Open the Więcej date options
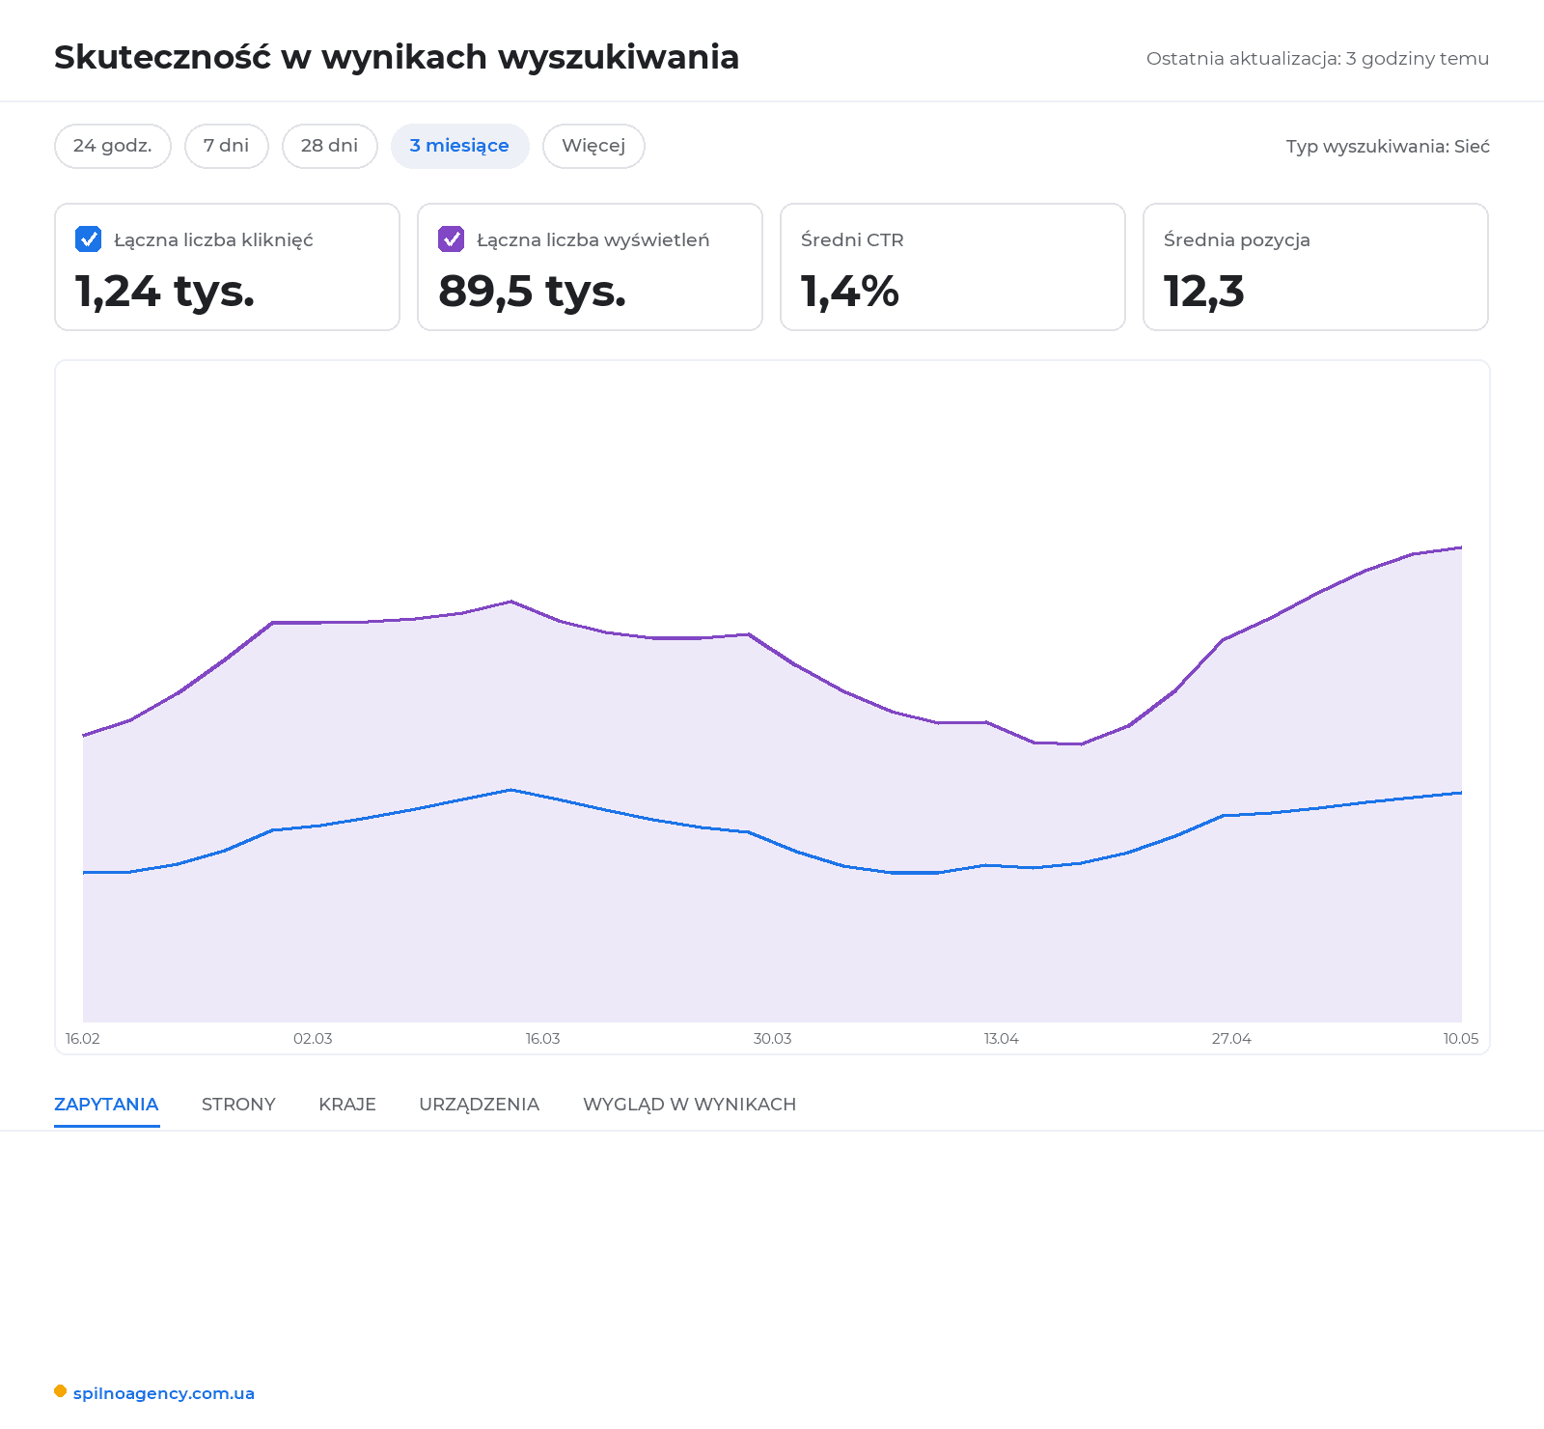Viewport: 1544px width, 1429px height. click(593, 146)
